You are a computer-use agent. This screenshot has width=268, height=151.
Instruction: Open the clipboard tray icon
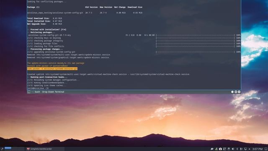tap(229, 149)
